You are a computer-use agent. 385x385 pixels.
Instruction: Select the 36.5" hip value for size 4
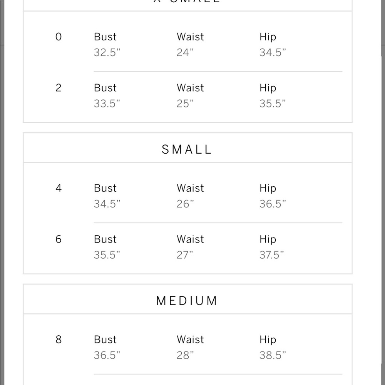tap(273, 204)
